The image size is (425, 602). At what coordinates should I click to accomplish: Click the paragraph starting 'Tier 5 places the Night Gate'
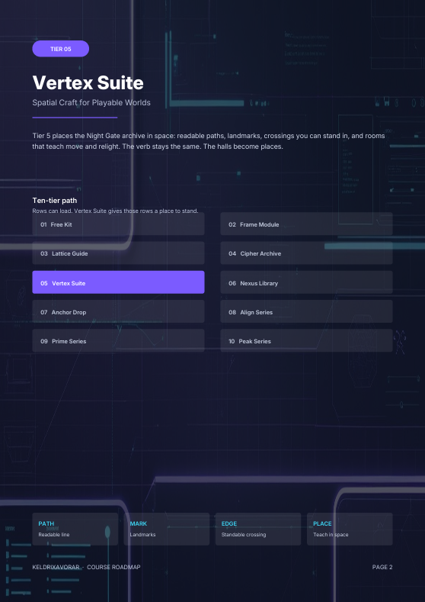[209, 141]
